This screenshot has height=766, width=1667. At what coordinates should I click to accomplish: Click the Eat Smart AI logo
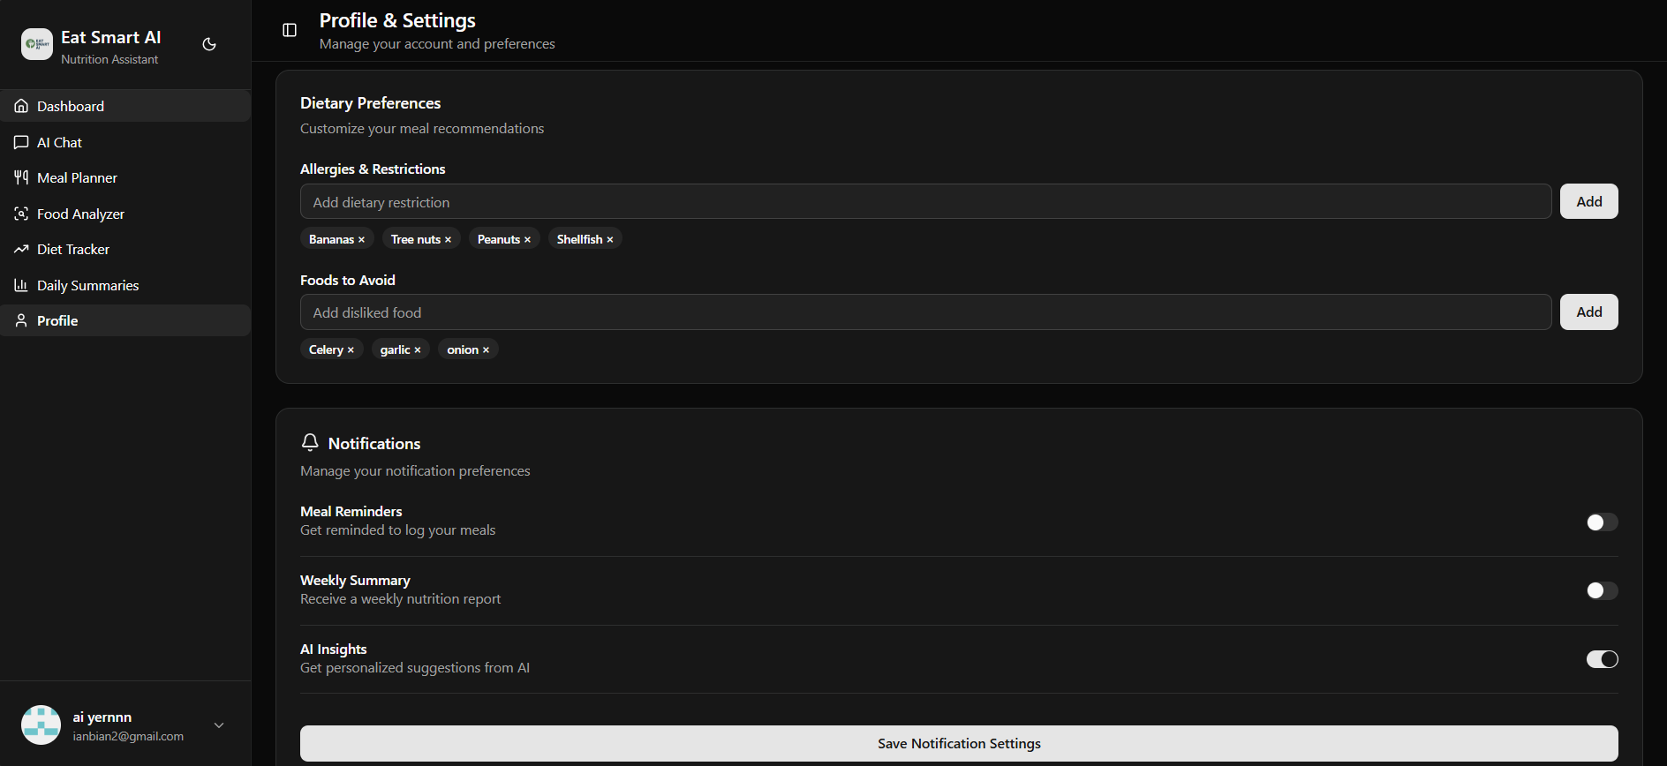click(37, 44)
